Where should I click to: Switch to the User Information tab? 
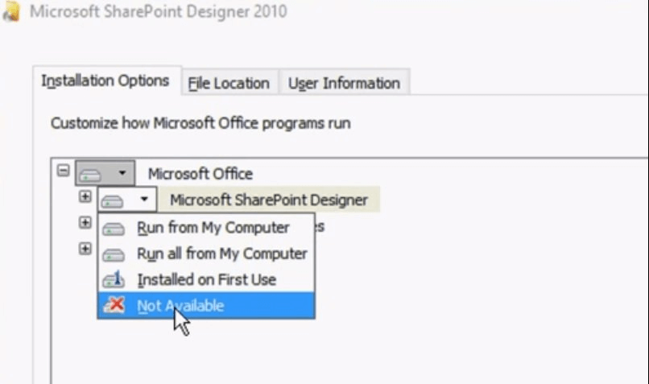click(345, 83)
